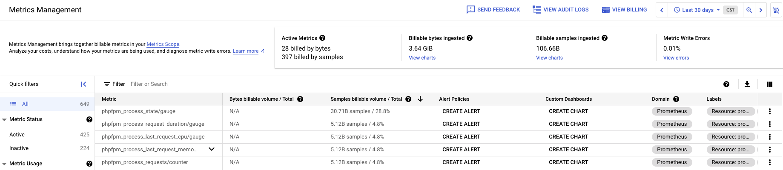This screenshot has height=170, width=783.
Task: Open more actions for phpfpm_process_requests/counter row
Action: tap(769, 162)
